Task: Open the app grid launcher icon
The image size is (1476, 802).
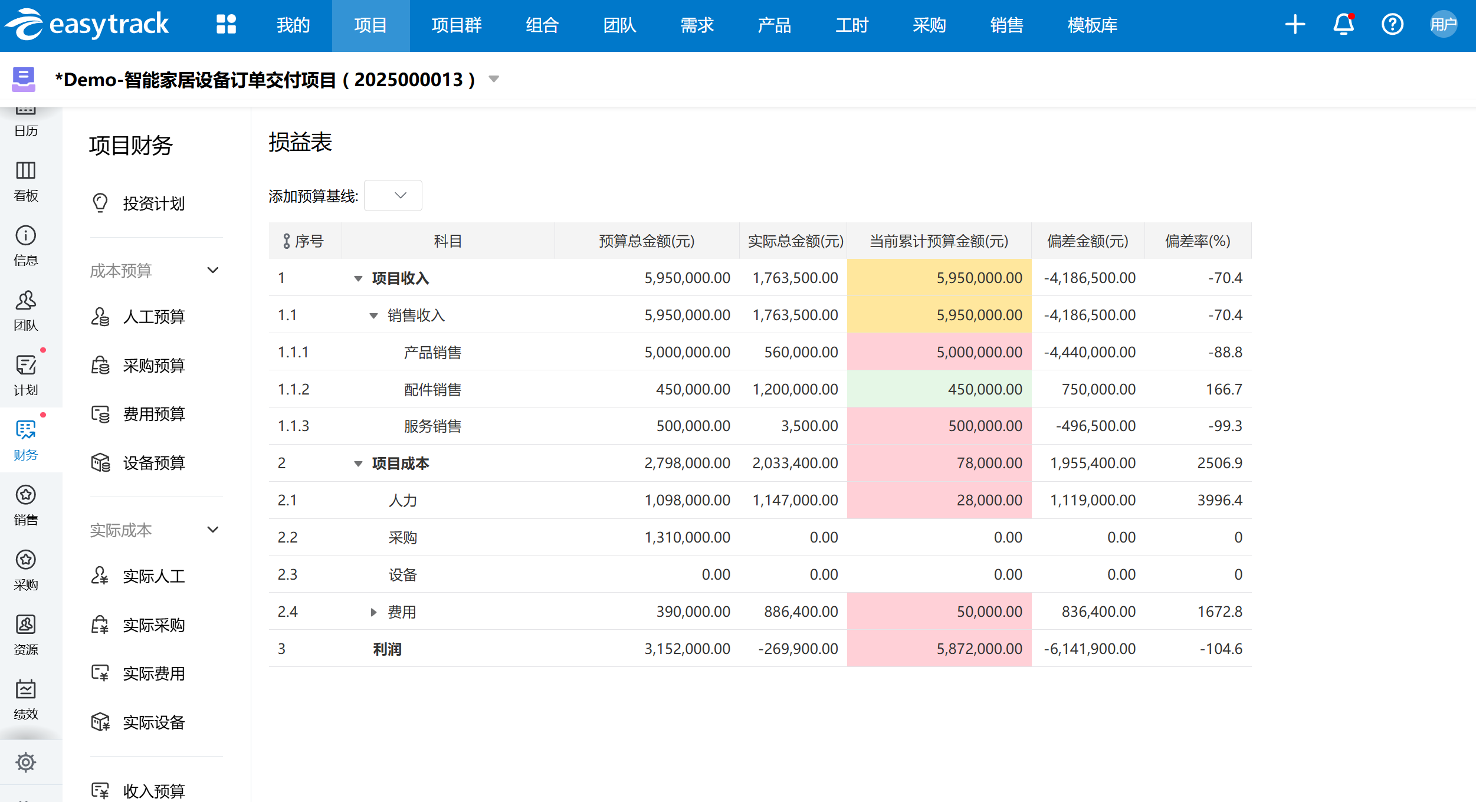Action: (226, 25)
